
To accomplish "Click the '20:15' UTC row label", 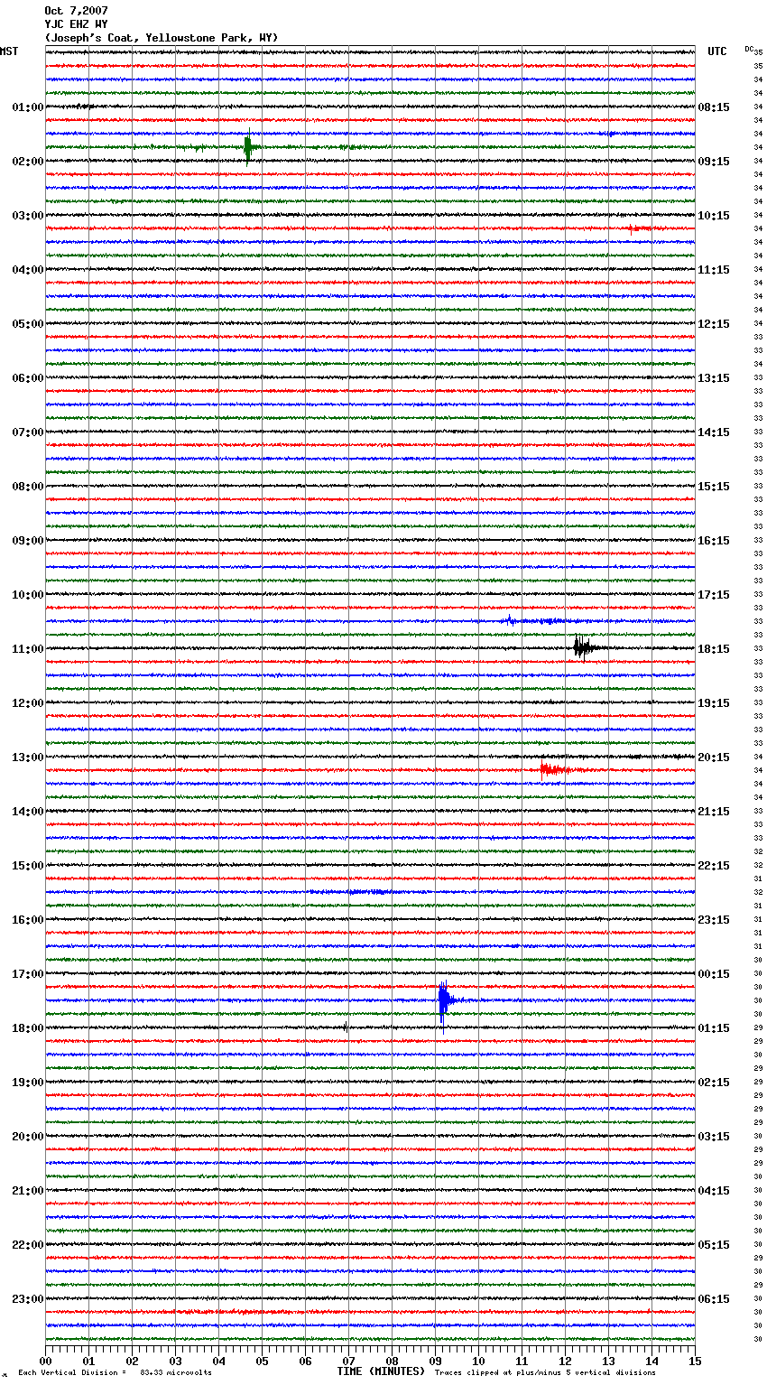I will click(714, 758).
